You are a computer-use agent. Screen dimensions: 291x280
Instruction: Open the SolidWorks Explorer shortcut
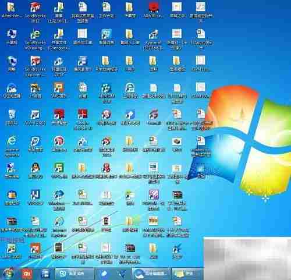click(x=36, y=66)
